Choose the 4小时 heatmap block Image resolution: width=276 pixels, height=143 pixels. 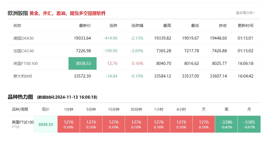(x=181, y=124)
